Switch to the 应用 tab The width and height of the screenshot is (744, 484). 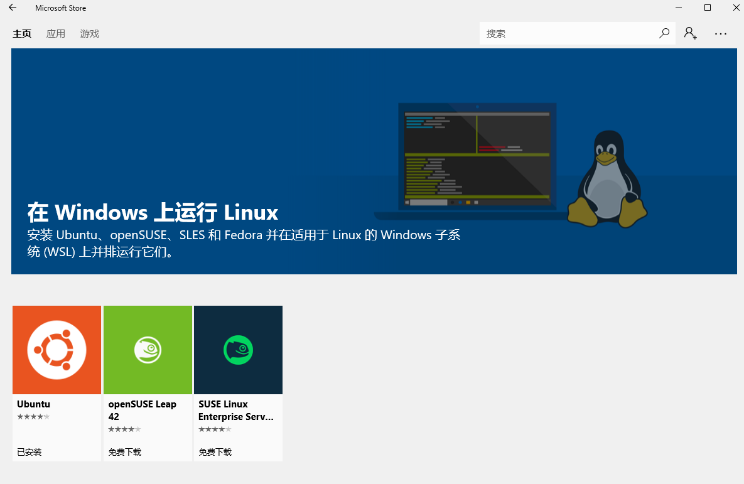point(55,34)
